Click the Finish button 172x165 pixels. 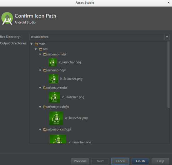pyautogui.click(x=140, y=161)
